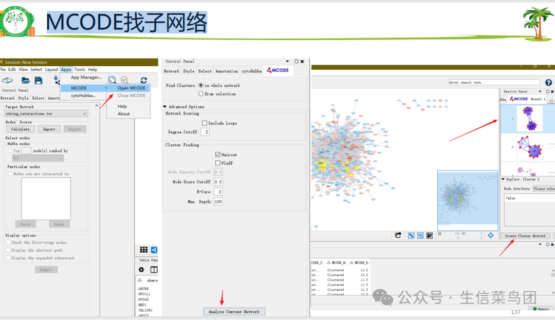
Task: Choose Open MCODE from the submenu
Action: coord(132,88)
